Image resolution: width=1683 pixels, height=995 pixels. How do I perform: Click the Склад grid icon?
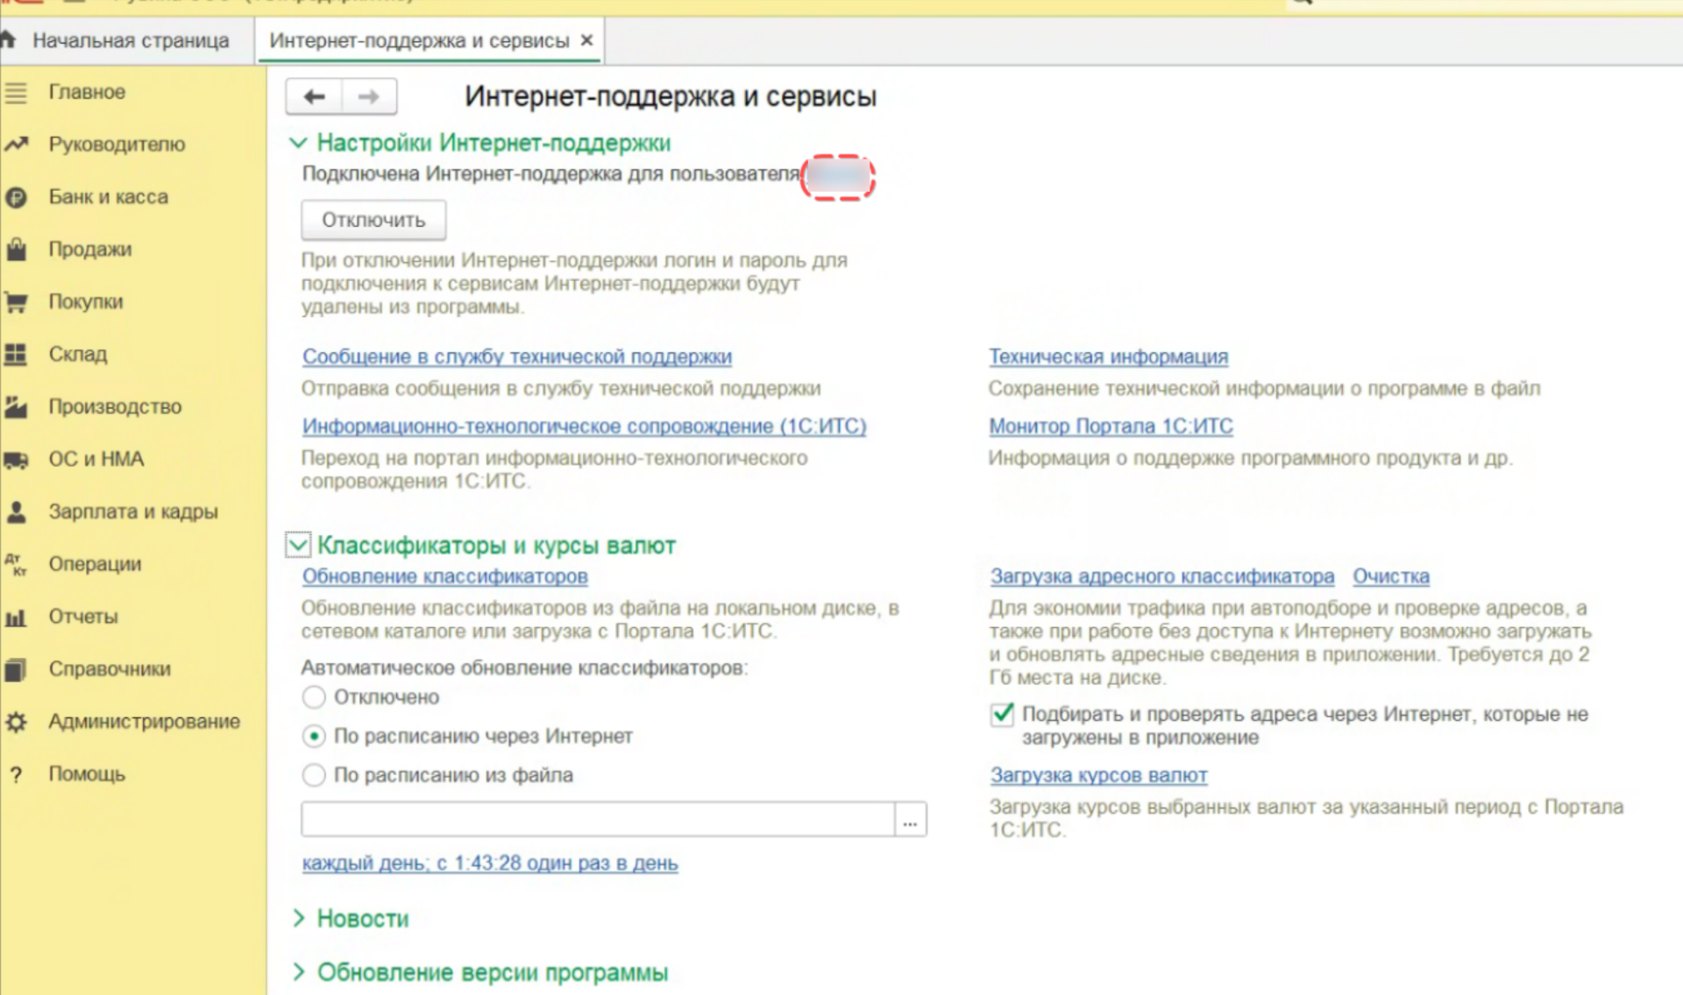18,354
